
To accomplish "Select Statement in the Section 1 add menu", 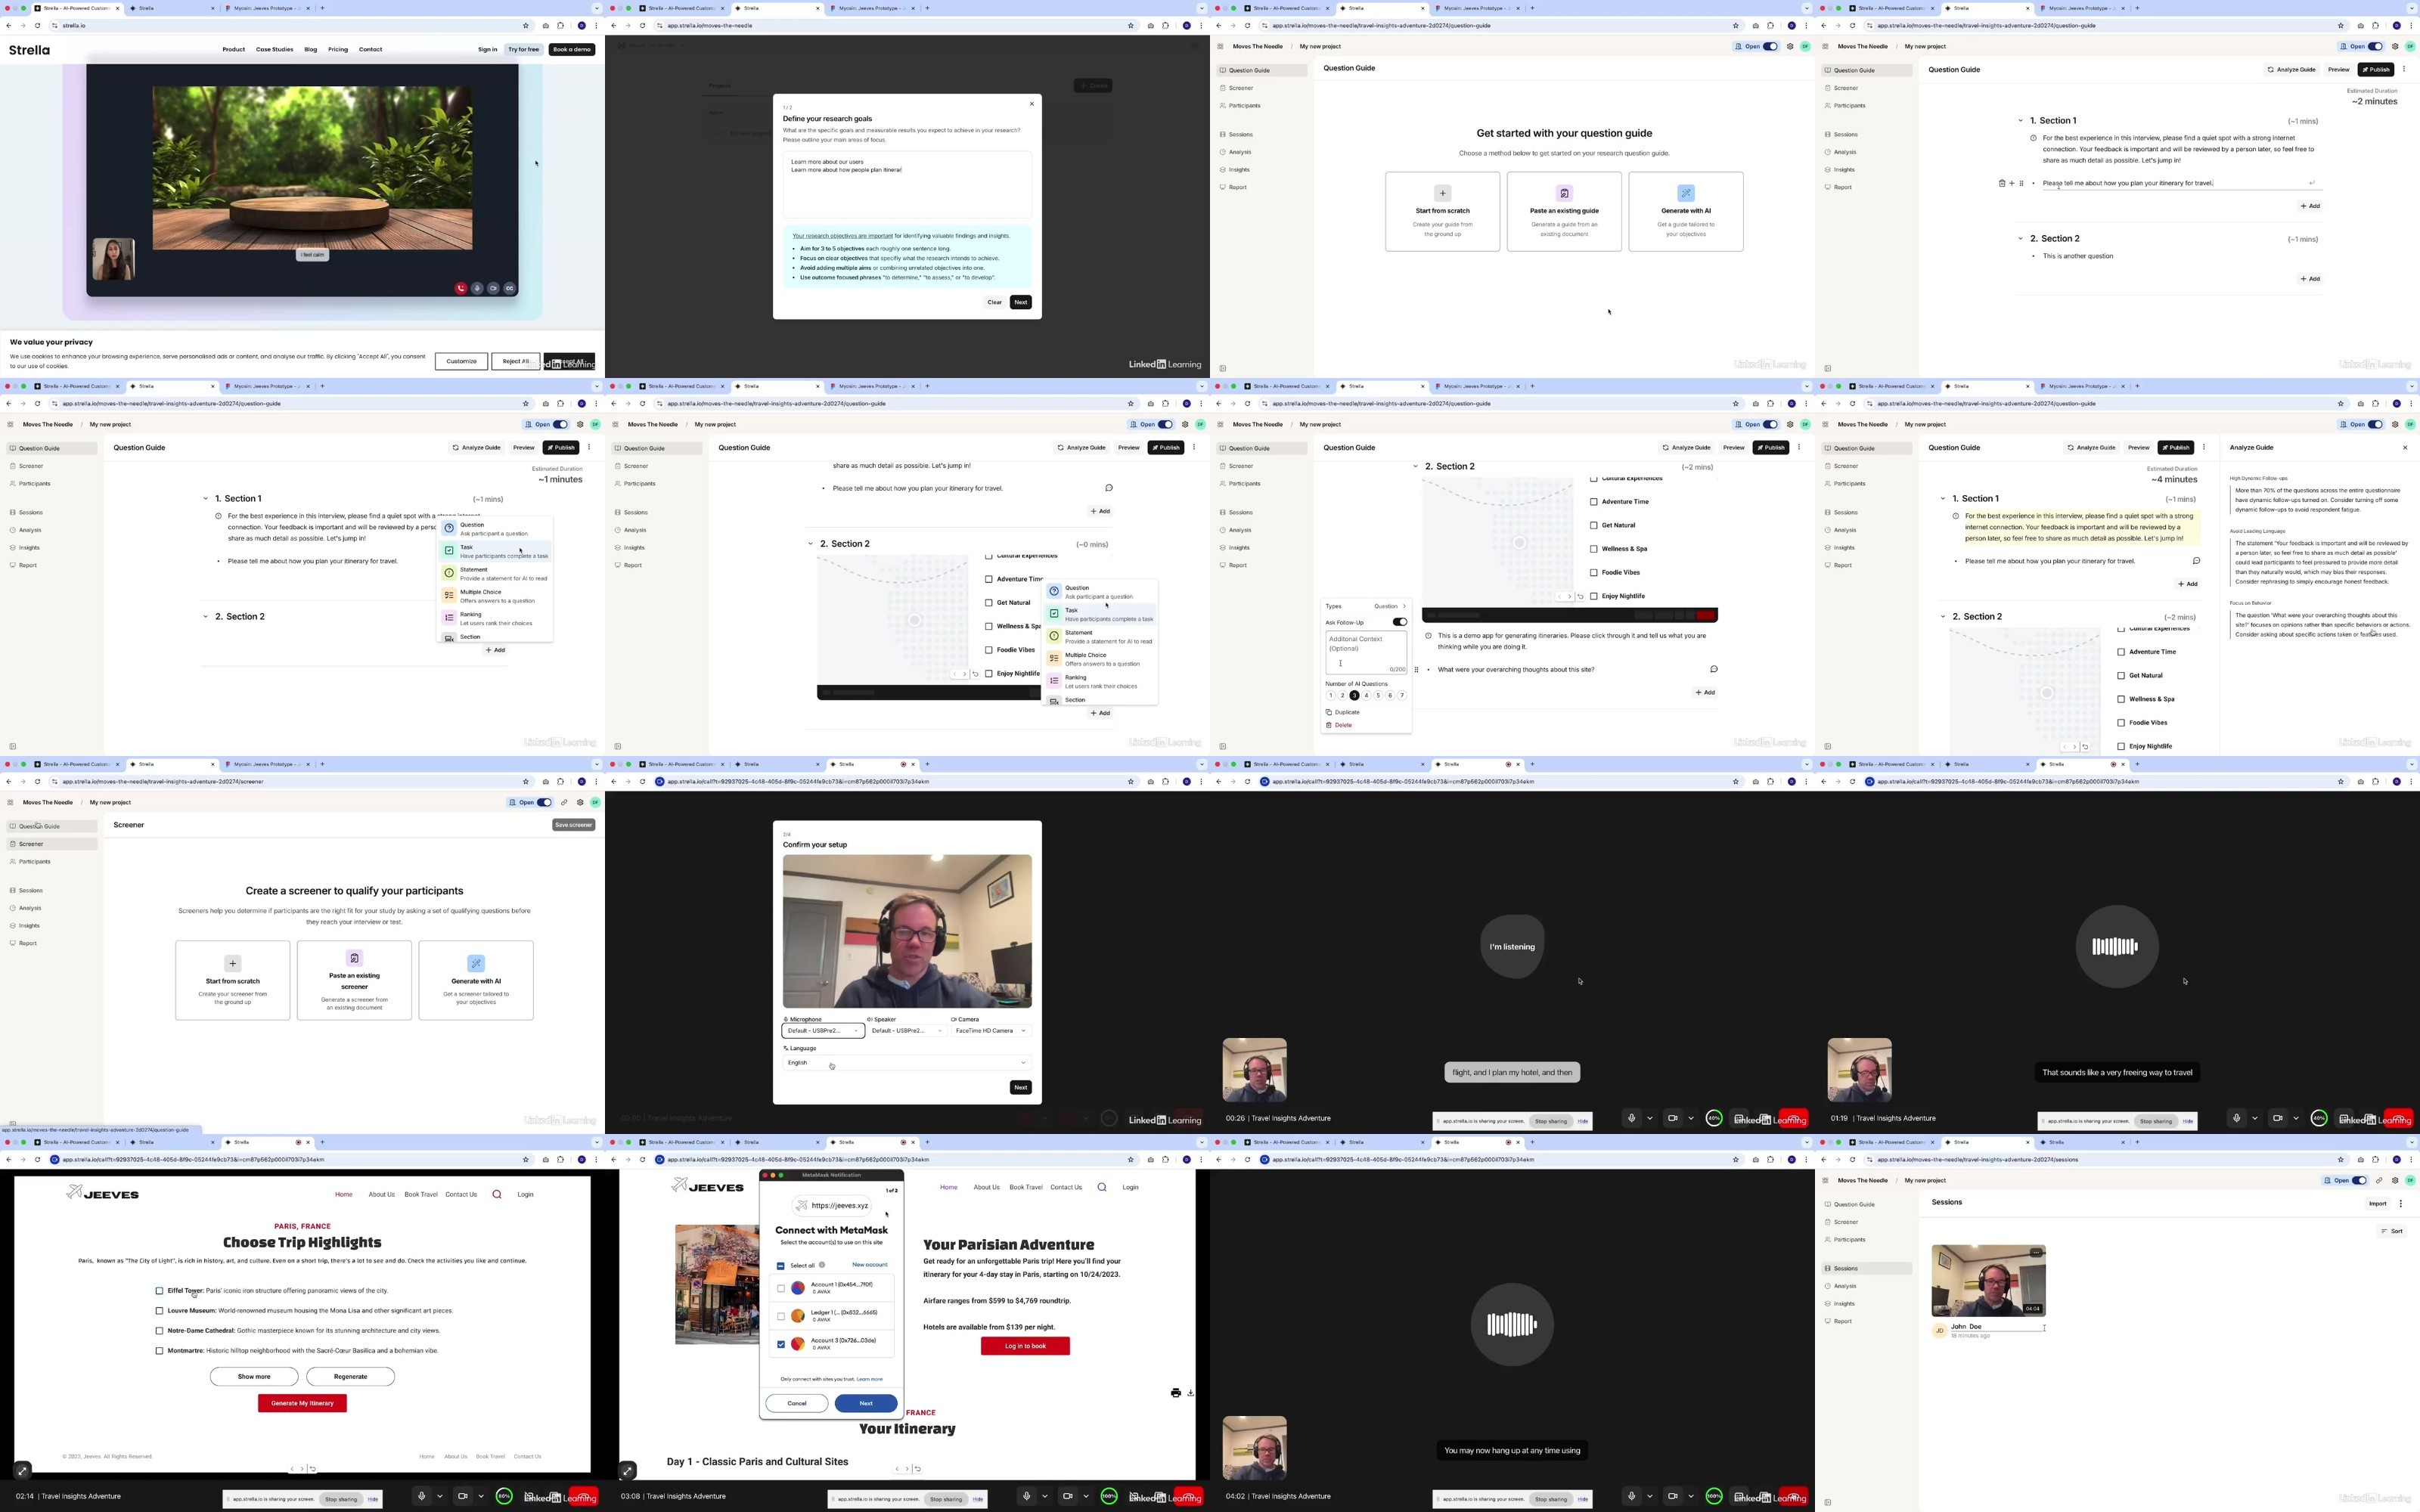I will click(496, 573).
